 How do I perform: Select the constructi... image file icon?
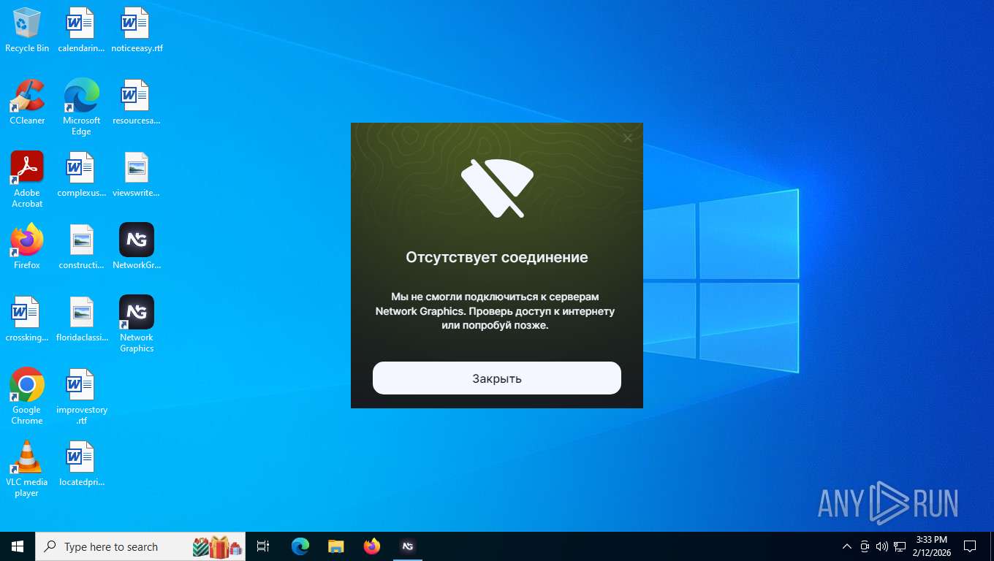[x=81, y=247]
